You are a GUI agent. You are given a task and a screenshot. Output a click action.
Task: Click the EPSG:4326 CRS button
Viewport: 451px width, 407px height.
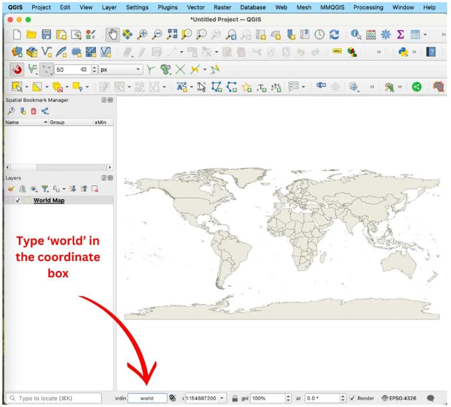click(x=399, y=398)
